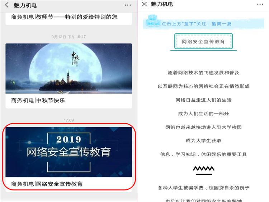The image size is (269, 202).
Task: Click the ice cube icon in the blue banner
Action: click(x=152, y=20)
